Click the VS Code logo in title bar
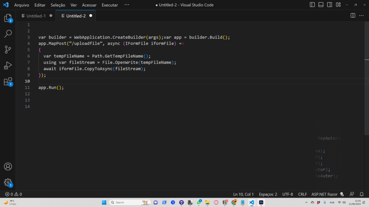Viewport: 369px width, 207px height. pos(6,5)
